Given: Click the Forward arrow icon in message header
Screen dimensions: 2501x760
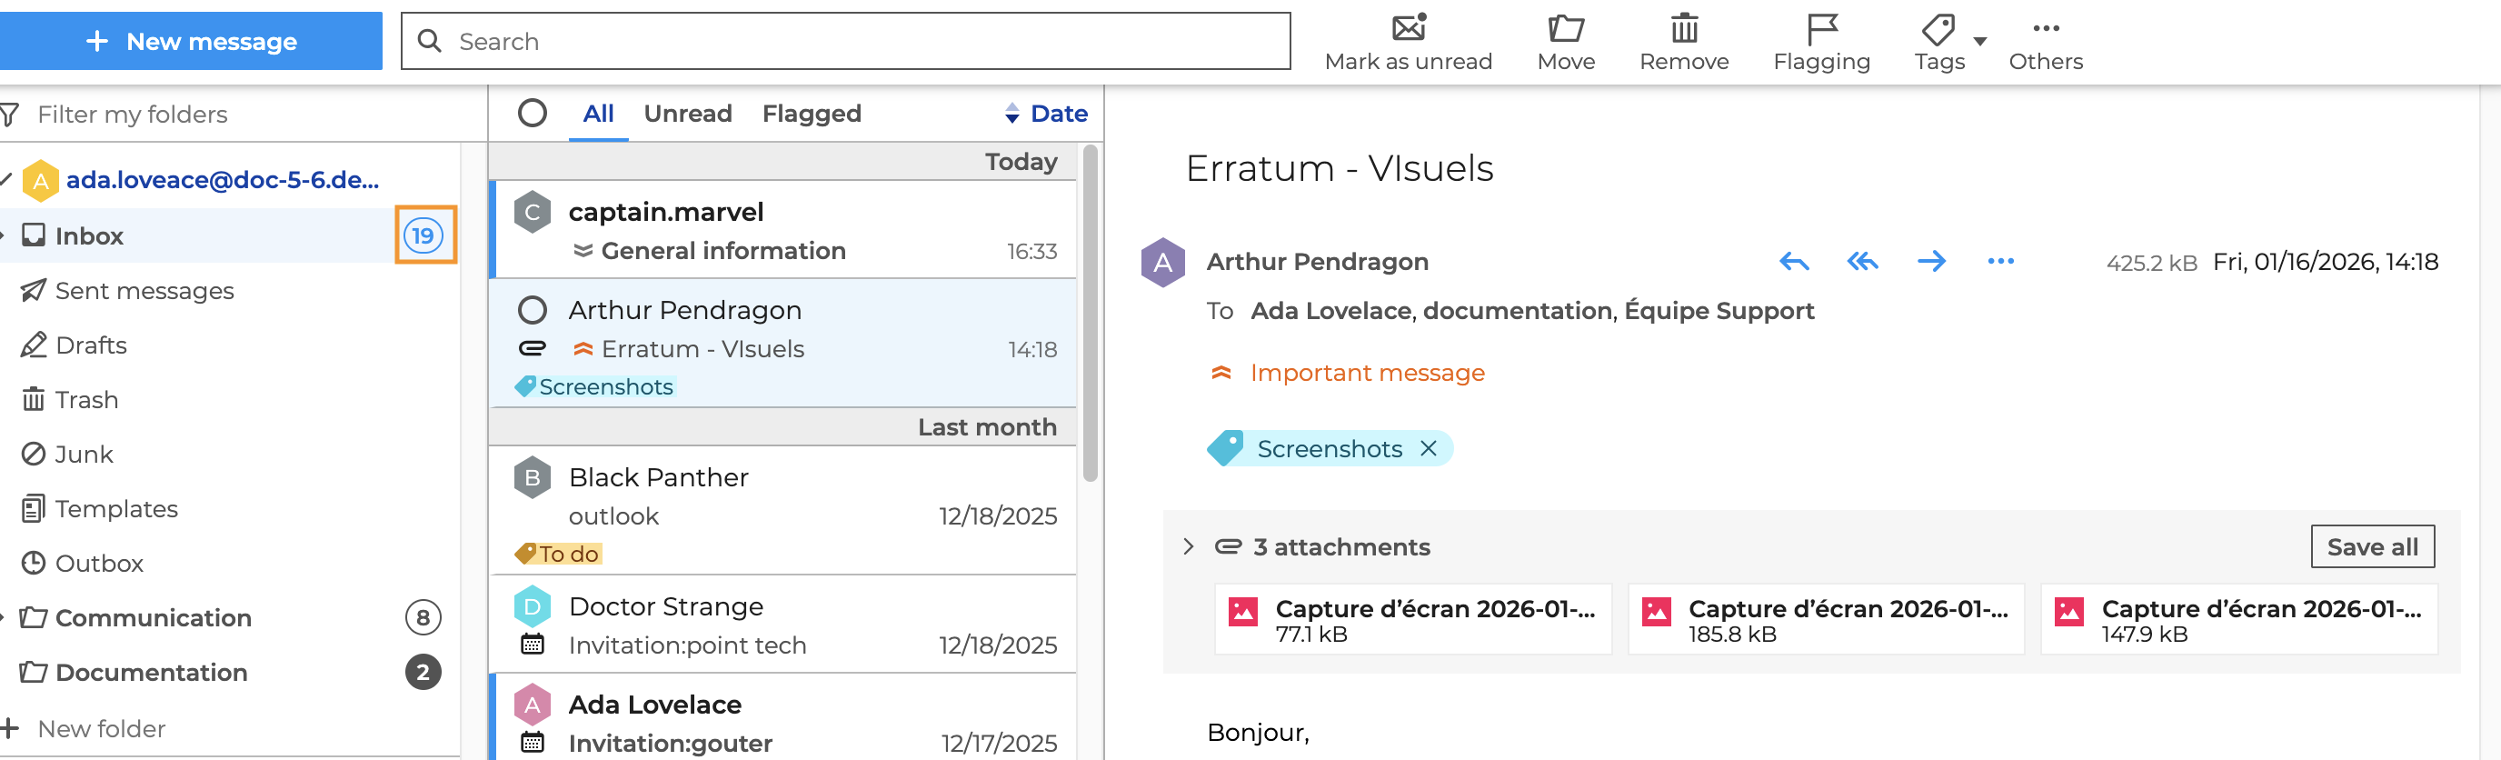Looking at the screenshot, I should pos(1931,261).
